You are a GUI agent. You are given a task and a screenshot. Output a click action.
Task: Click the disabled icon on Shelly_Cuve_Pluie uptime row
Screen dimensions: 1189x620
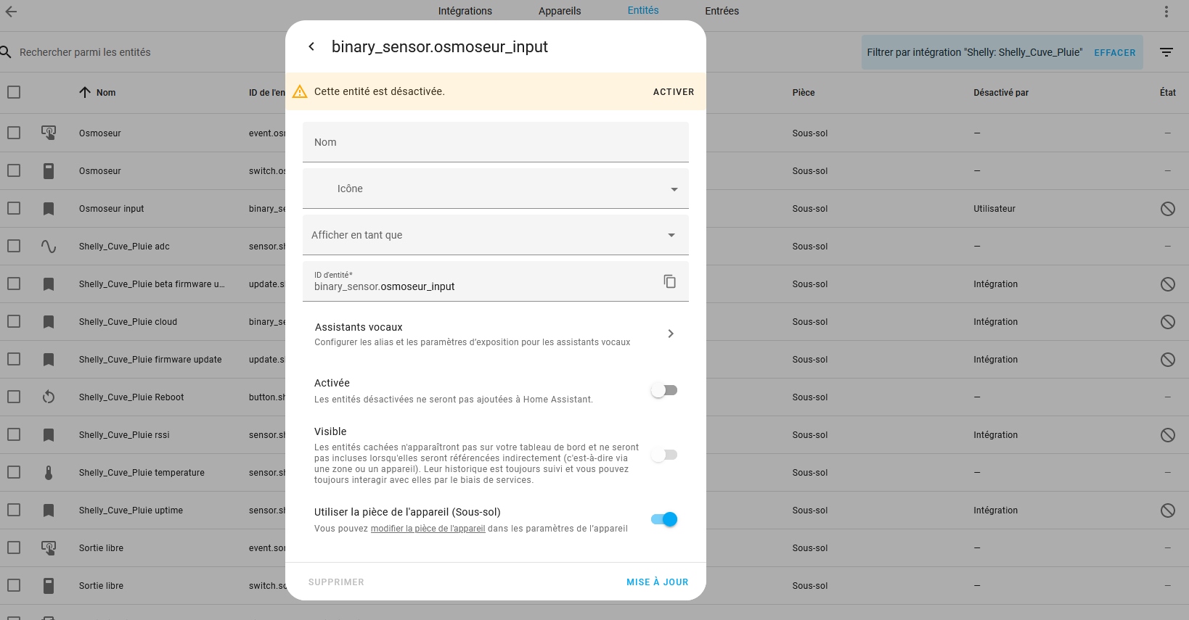(1167, 511)
